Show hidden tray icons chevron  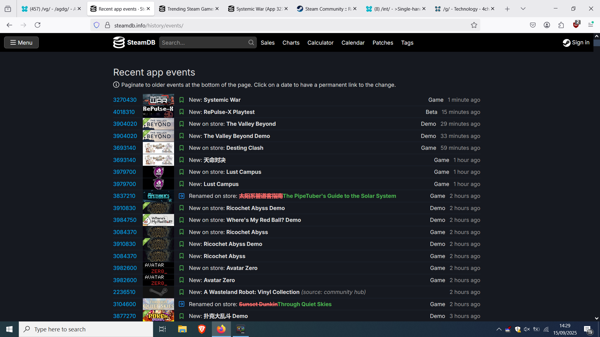click(x=499, y=329)
